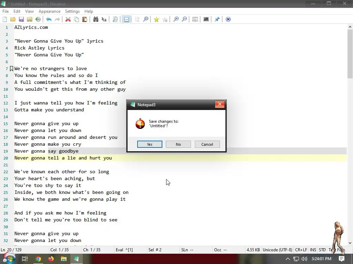Open File Explorer from the taskbar

[64, 259]
